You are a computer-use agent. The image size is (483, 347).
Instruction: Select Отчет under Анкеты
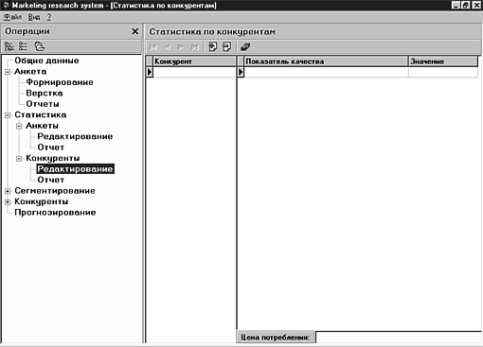(x=51, y=147)
